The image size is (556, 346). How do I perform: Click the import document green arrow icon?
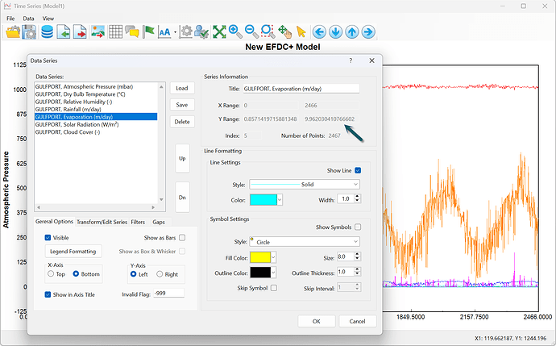tap(64, 32)
